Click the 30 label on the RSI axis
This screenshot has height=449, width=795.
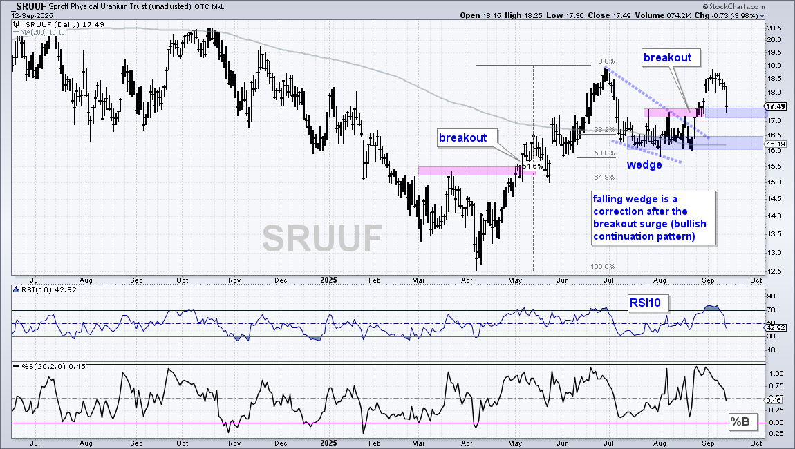click(x=771, y=336)
